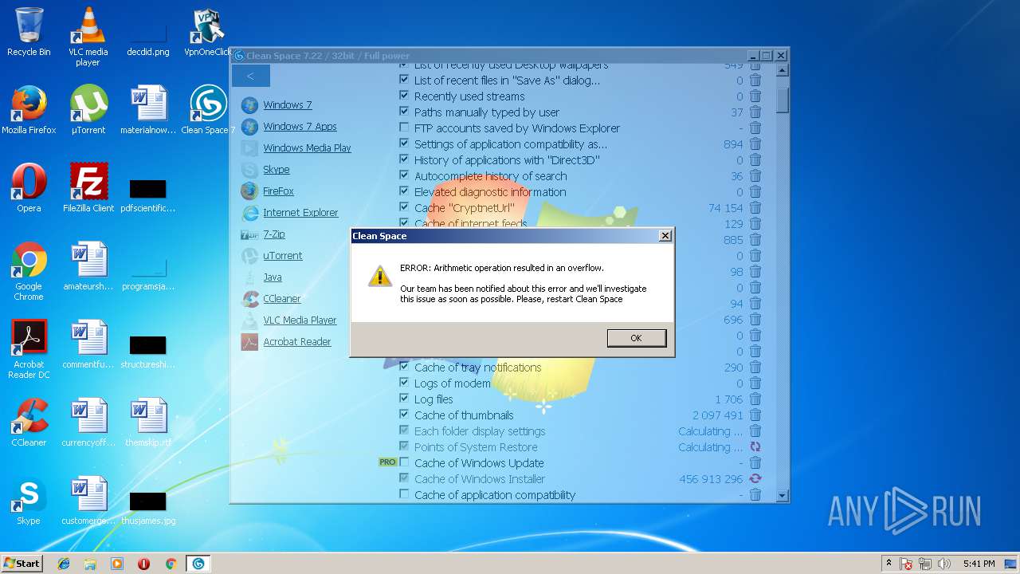Screen dimensions: 1020x574
Task: Go back with the arrow button in Clean Space
Action: click(x=250, y=76)
